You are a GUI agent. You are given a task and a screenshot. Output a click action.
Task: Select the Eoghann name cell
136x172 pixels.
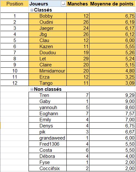click(47, 113)
